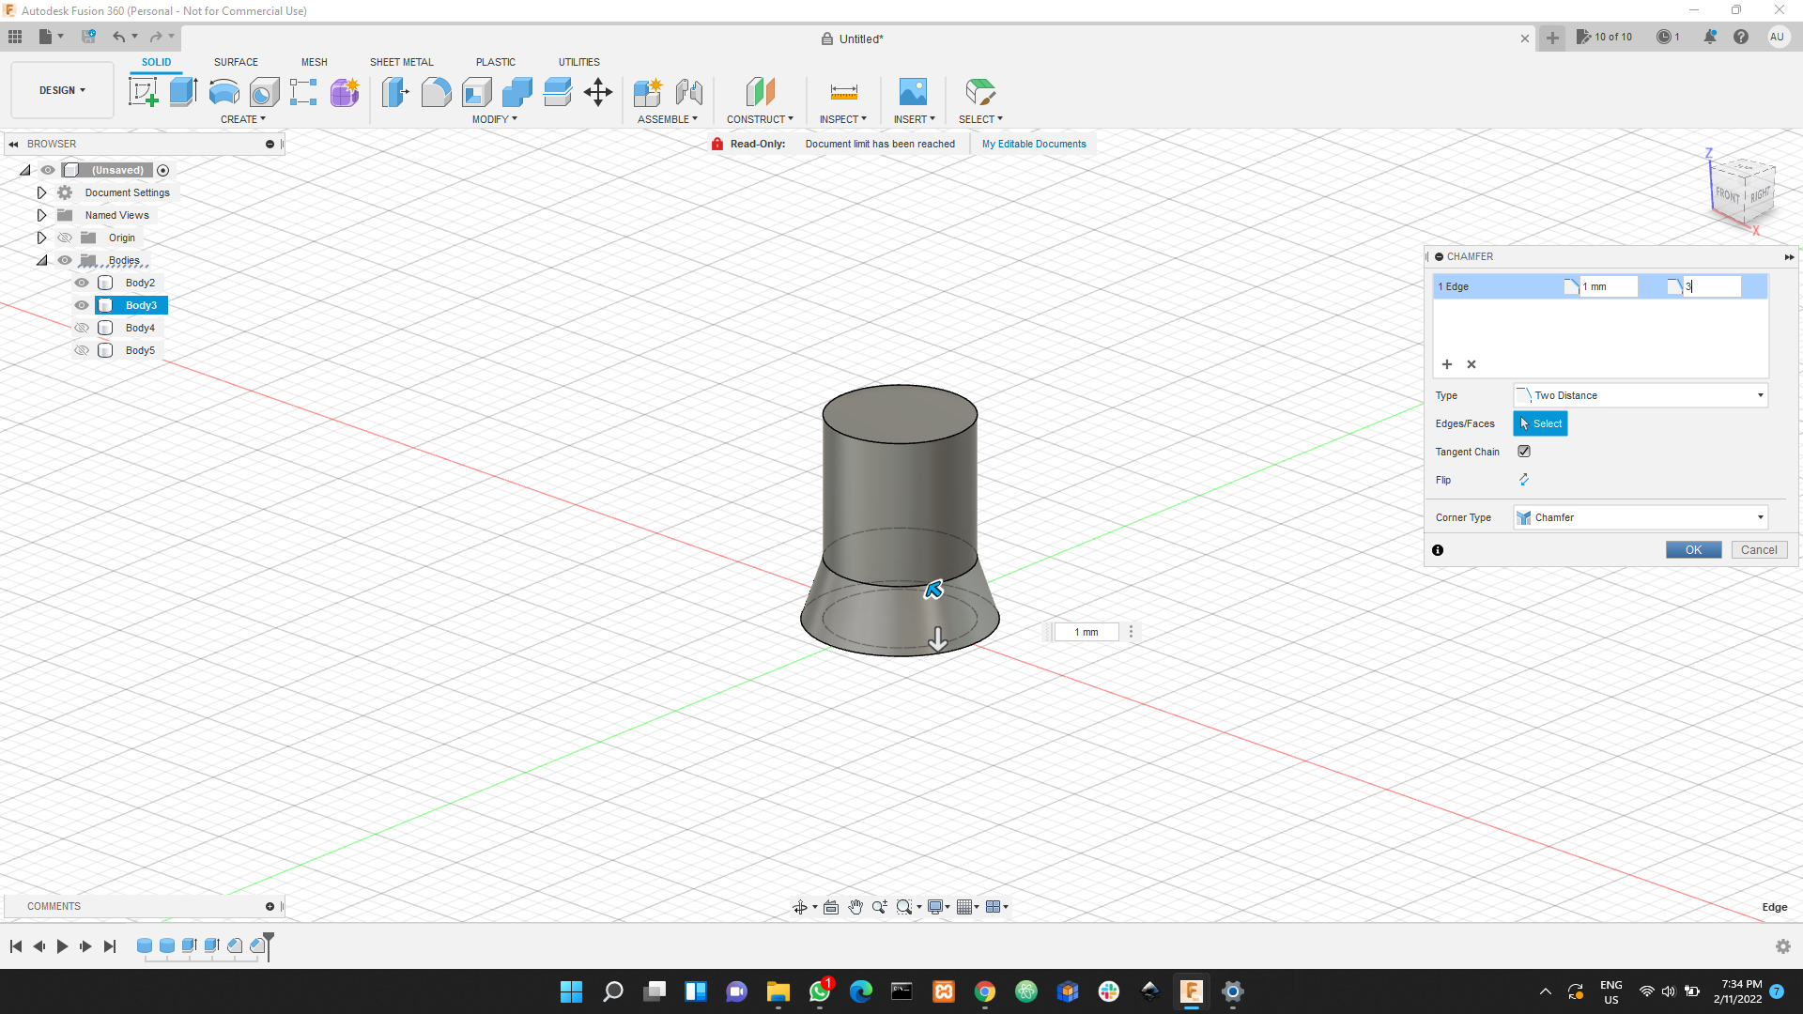Select the Joint tool in ASSEMBLE

(x=688, y=92)
